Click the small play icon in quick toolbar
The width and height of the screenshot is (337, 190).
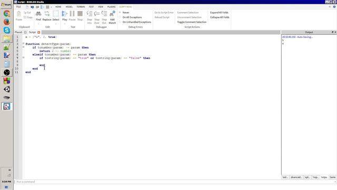(x=42, y=7)
